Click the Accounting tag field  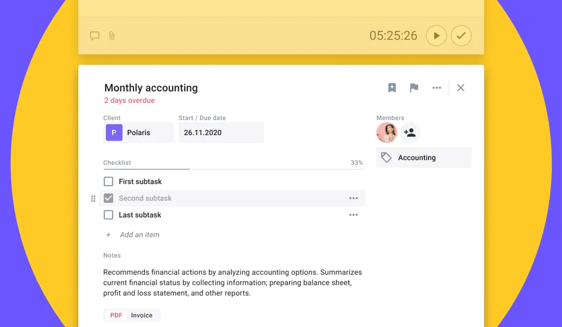point(423,158)
